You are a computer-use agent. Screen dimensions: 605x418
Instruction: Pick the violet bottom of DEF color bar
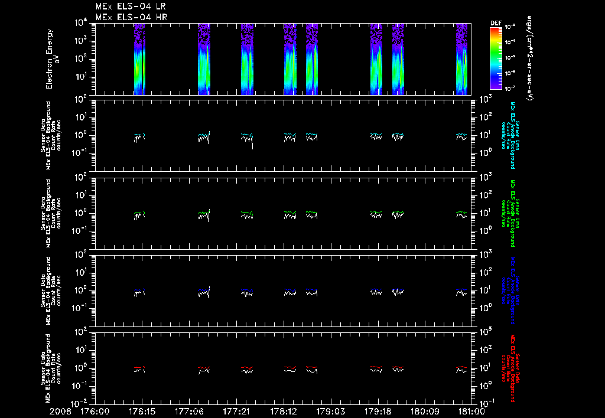tap(496, 86)
